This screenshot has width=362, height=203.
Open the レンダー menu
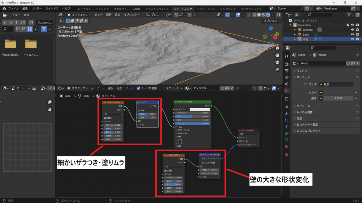[36, 8]
